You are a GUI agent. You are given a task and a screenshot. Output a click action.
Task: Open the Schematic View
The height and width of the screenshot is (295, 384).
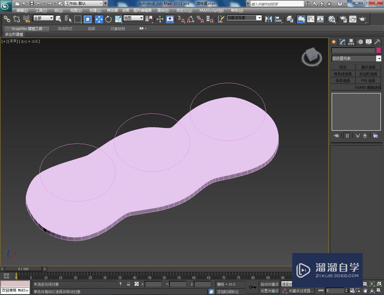click(320, 19)
